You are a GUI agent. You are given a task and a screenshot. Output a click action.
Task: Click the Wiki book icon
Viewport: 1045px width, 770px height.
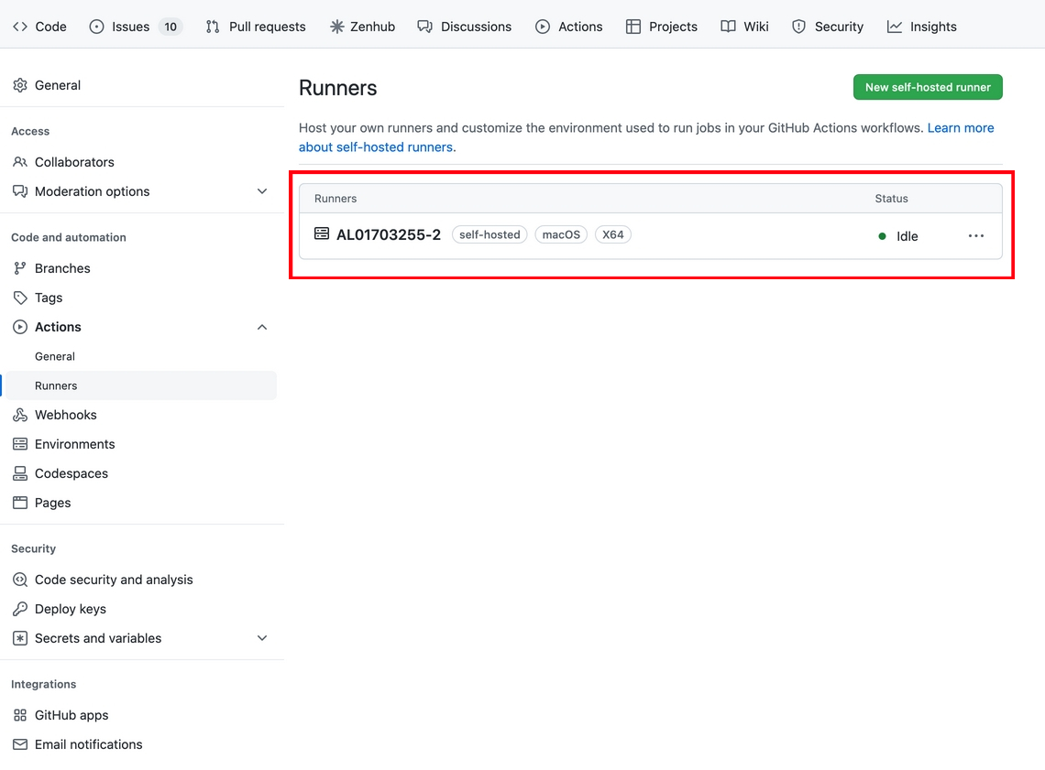click(729, 27)
